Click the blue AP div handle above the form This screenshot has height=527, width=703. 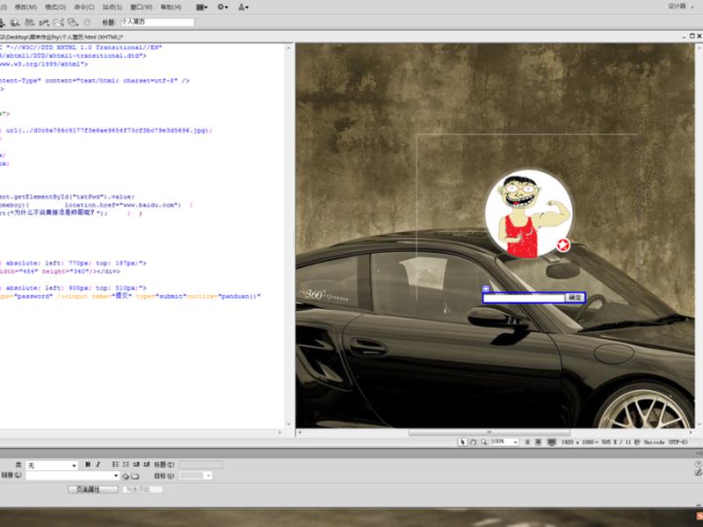(486, 289)
